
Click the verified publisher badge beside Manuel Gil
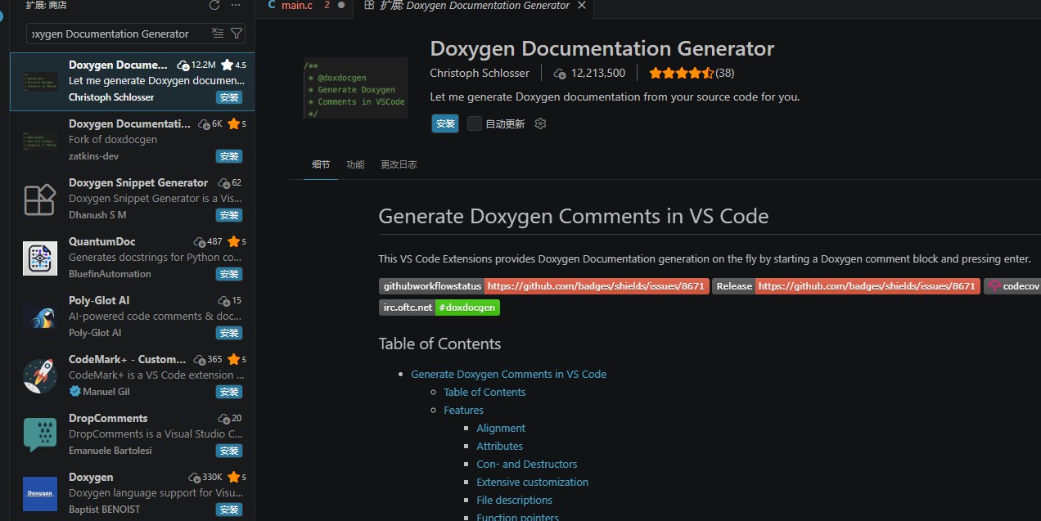coord(74,392)
